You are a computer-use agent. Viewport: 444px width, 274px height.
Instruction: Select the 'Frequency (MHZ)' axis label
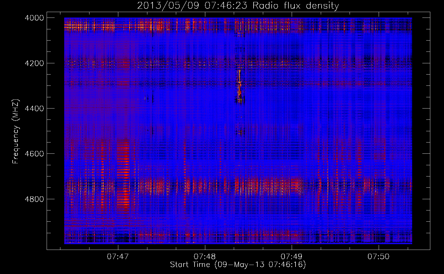pyautogui.click(x=16, y=132)
